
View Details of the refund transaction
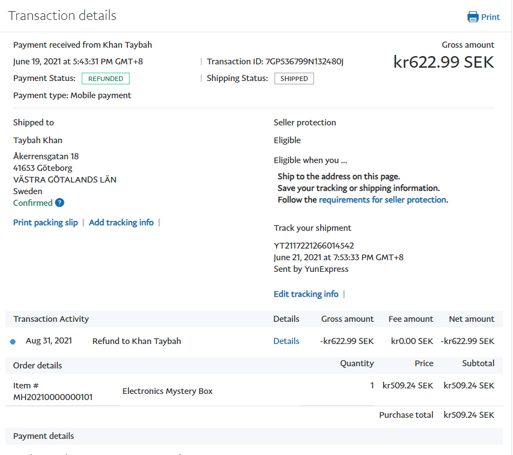286,341
